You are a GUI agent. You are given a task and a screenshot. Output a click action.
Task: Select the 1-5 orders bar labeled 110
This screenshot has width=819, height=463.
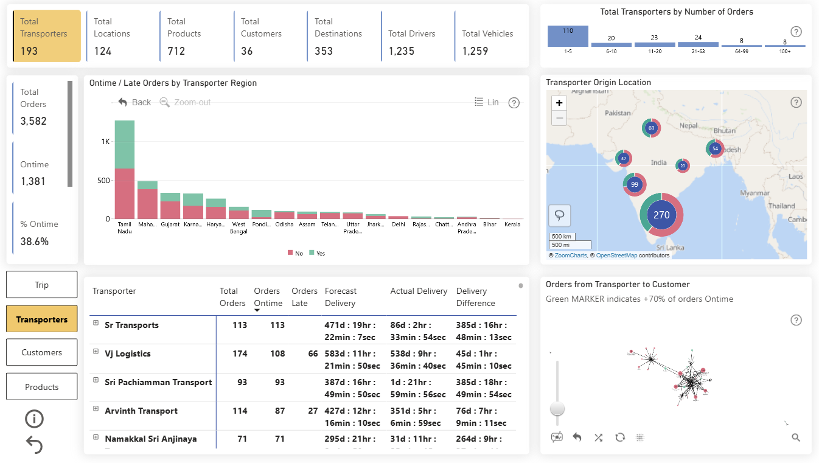tap(568, 37)
